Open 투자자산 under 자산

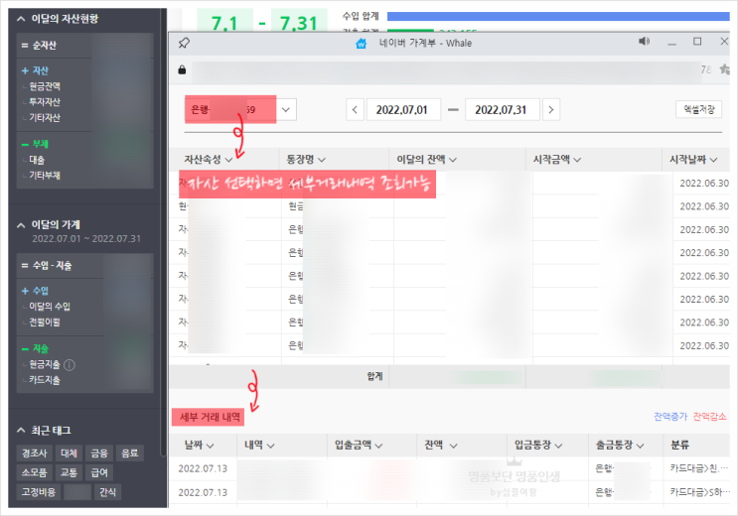(45, 102)
